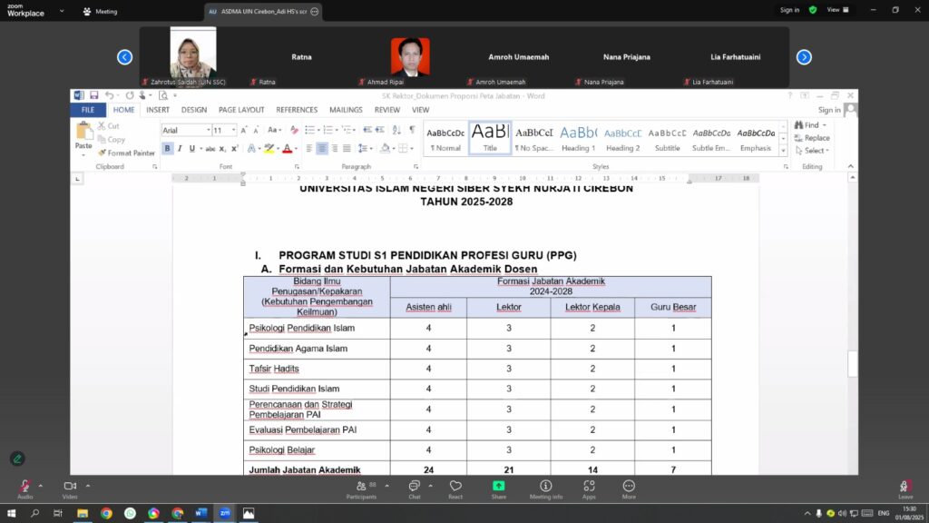The image size is (929, 523).
Task: Click the Increase Indent icon
Action: pos(380,130)
